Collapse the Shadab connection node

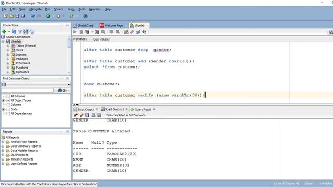click(3, 42)
